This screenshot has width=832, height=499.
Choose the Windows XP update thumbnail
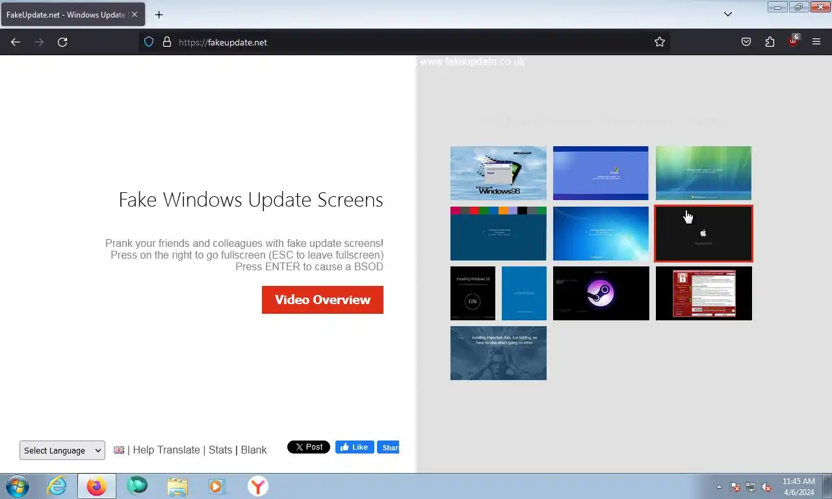click(601, 173)
